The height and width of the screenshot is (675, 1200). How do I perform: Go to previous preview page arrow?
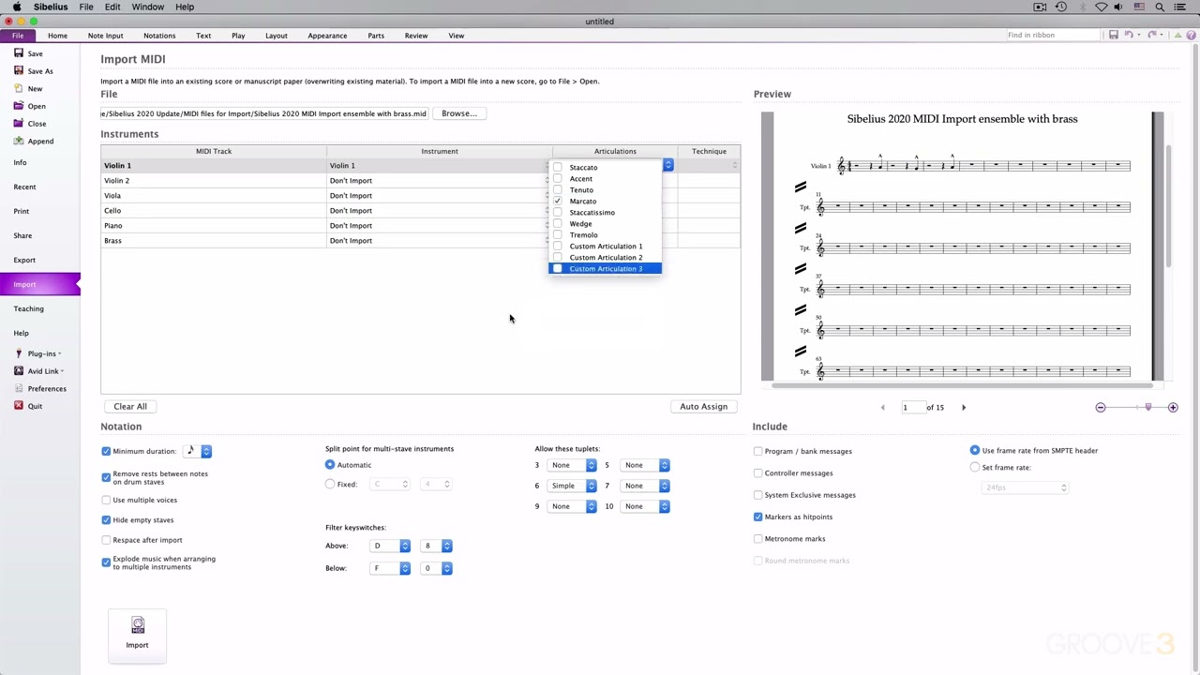tap(882, 407)
